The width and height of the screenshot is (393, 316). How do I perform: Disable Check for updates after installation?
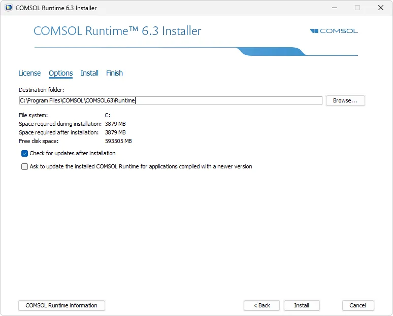point(24,153)
